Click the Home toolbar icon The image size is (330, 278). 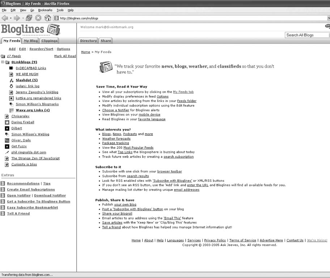click(47, 18)
